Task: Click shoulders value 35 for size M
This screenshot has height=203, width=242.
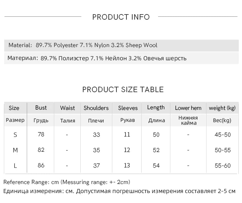Action: [x=96, y=150]
